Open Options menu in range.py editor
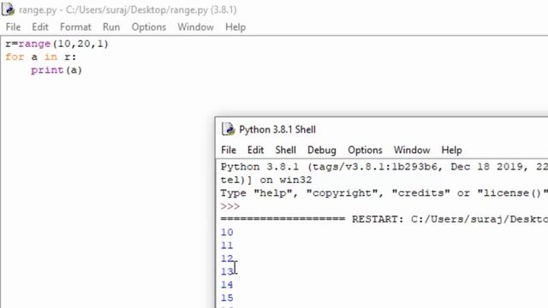 click(148, 27)
